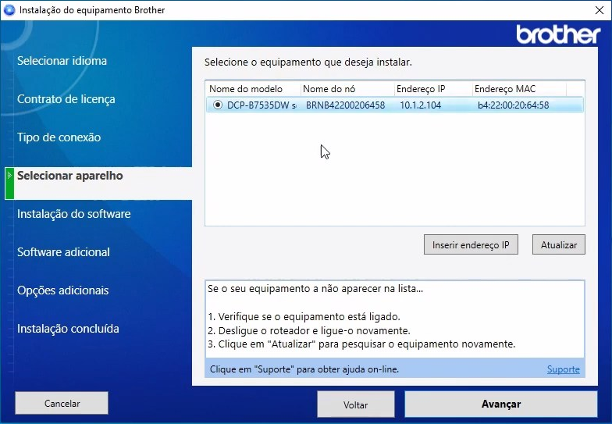This screenshot has width=612, height=424.
Task: Click 'Desligue o roteador e ligue-o novamente' line
Action: (309, 331)
